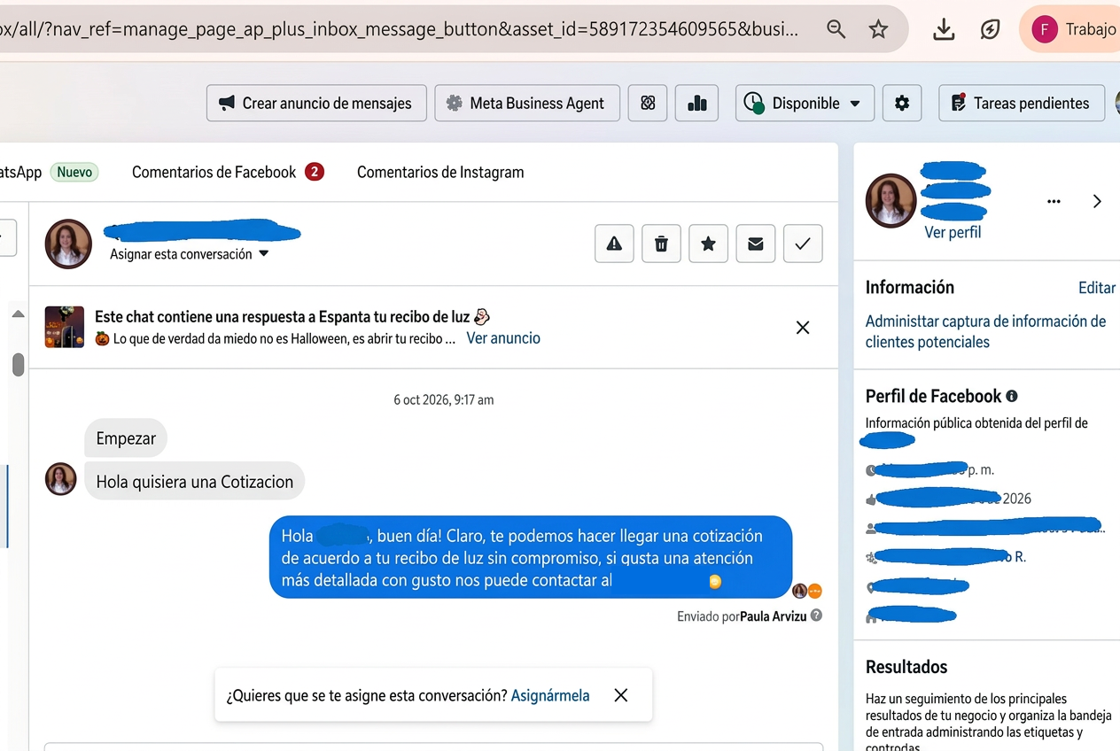Mark conversation unread with envelope icon
Image resolution: width=1120 pixels, height=751 pixels.
point(756,244)
